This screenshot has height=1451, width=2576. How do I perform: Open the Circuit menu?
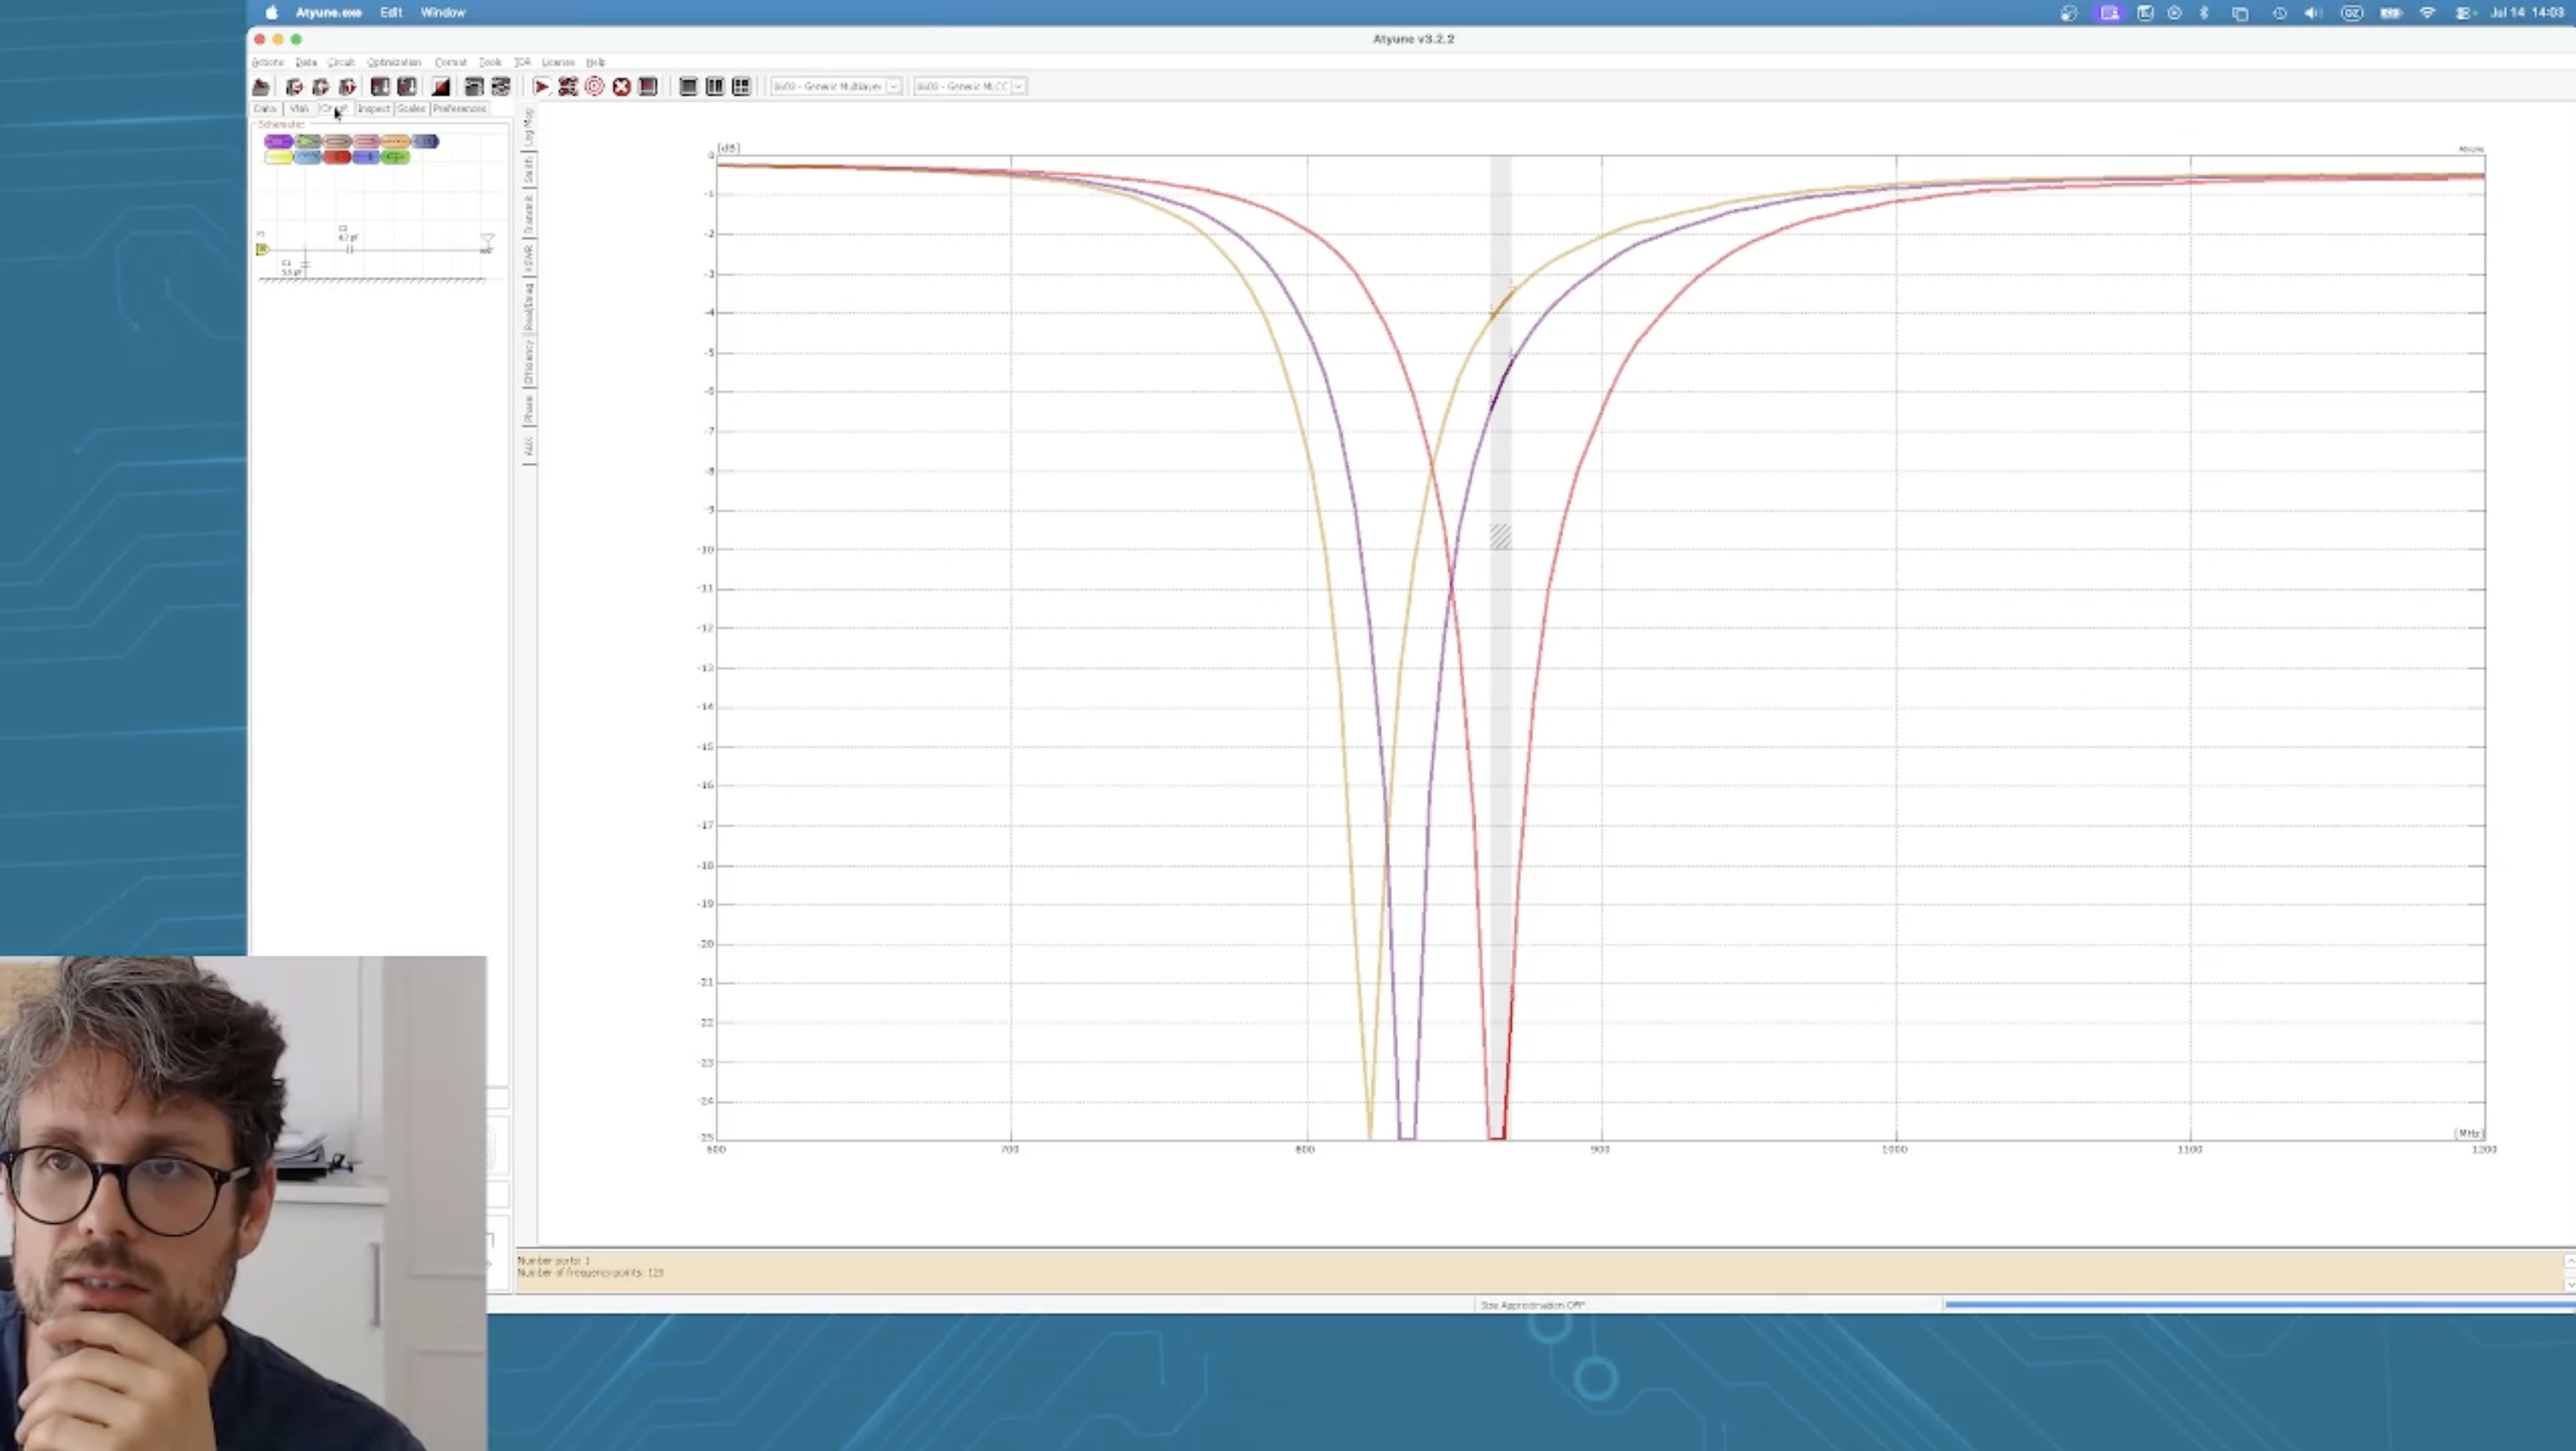coord(341,62)
